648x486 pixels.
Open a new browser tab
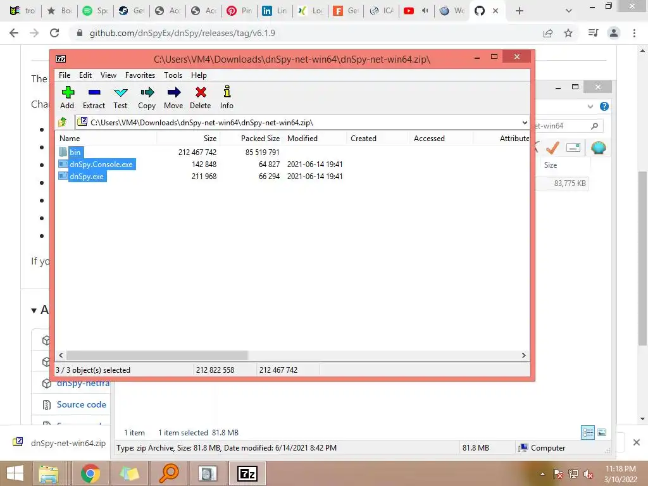point(520,11)
